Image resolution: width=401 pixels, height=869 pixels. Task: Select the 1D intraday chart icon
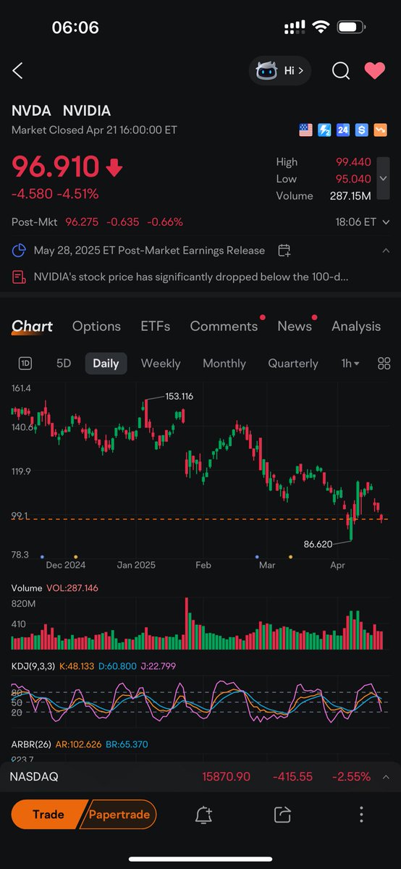click(25, 364)
